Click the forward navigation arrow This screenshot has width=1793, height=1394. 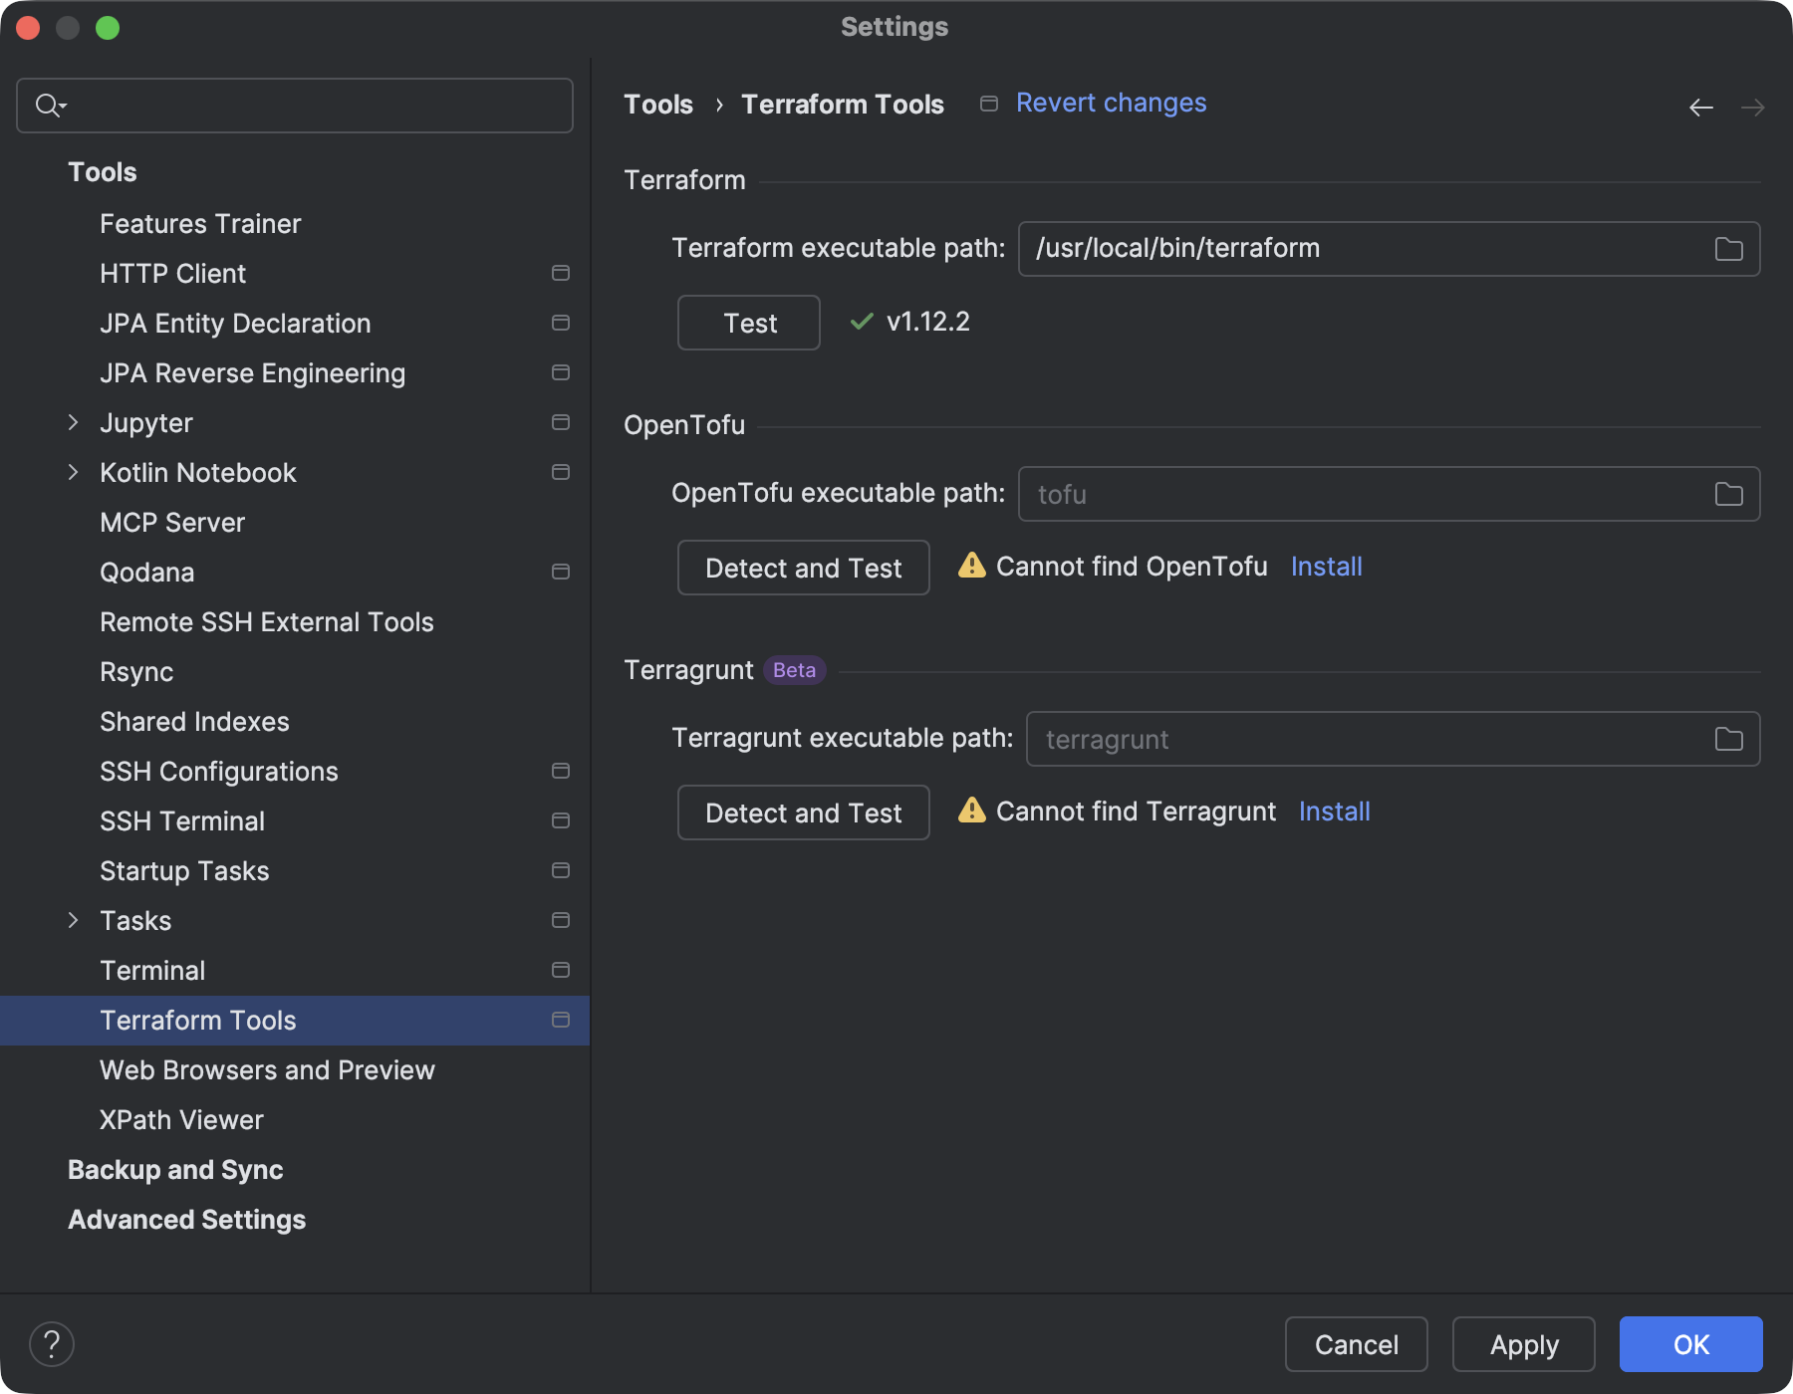(x=1753, y=108)
